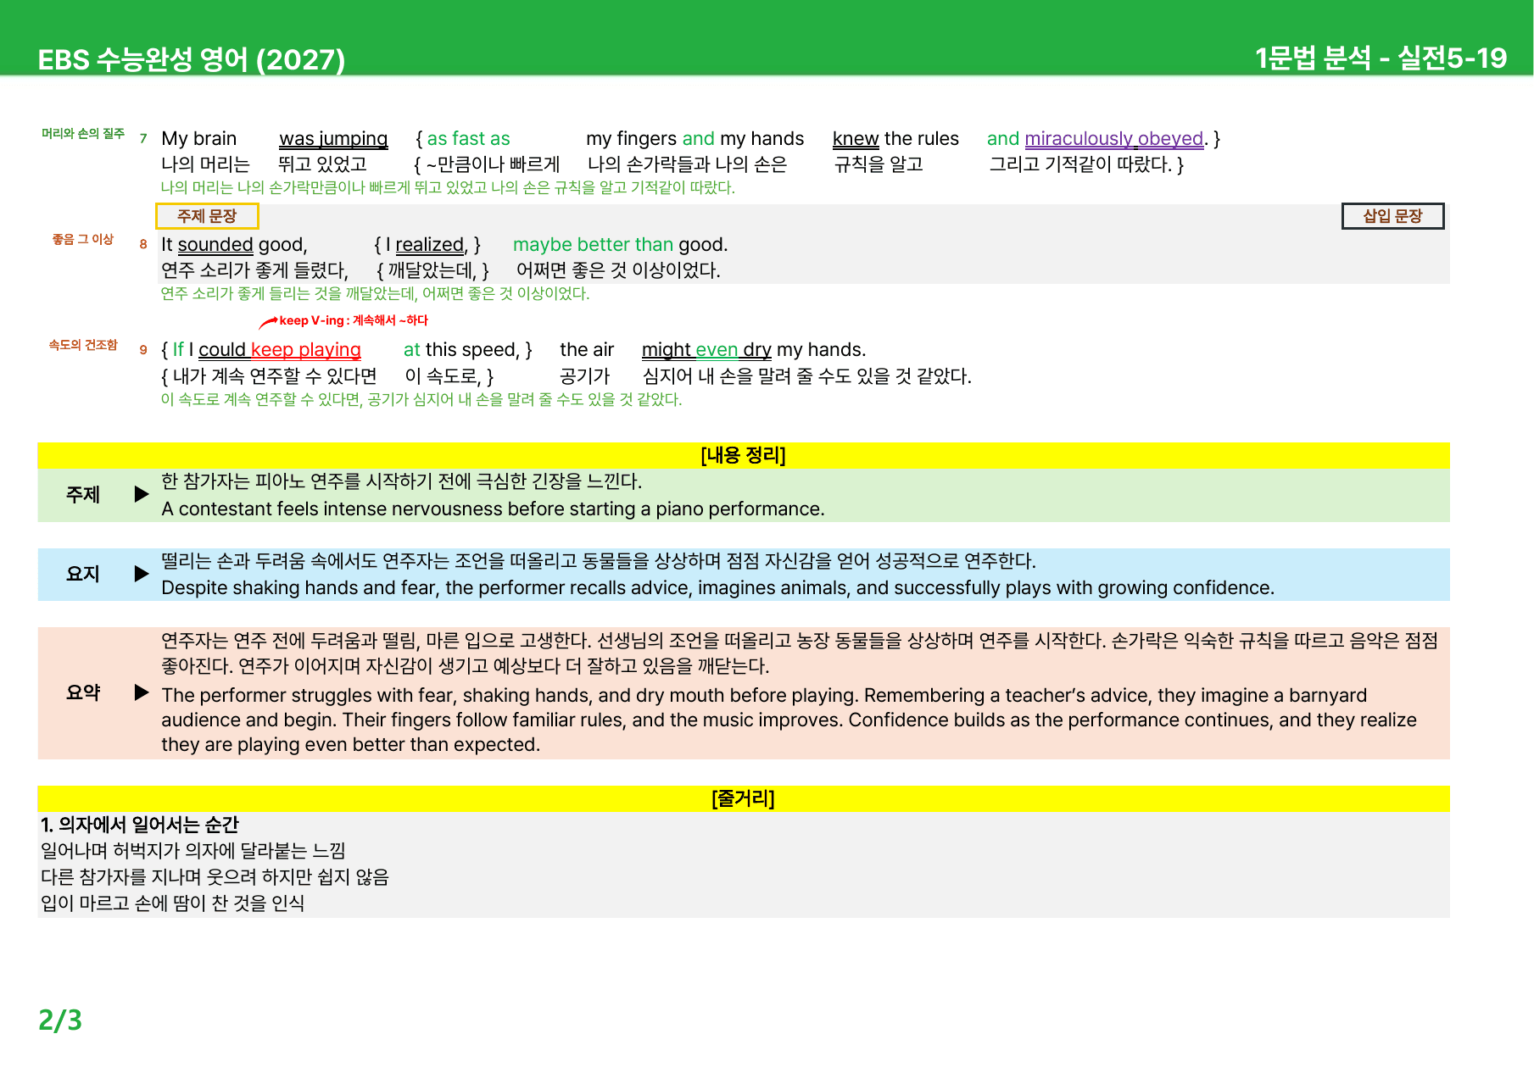The height and width of the screenshot is (1084, 1534).
Task: Click the triangle arrow next to 요지
Action: tap(142, 574)
